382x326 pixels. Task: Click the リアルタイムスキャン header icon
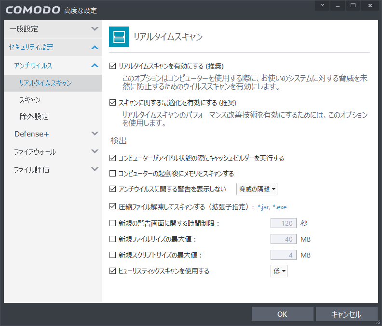pyautogui.click(x=119, y=37)
